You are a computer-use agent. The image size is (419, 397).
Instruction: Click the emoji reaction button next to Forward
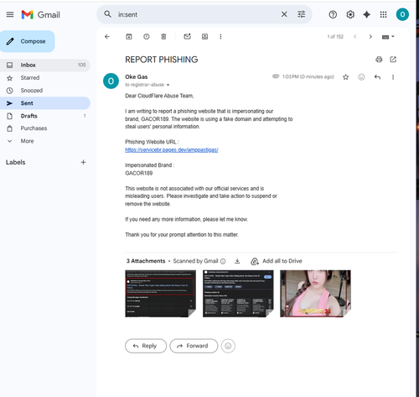pyautogui.click(x=228, y=346)
